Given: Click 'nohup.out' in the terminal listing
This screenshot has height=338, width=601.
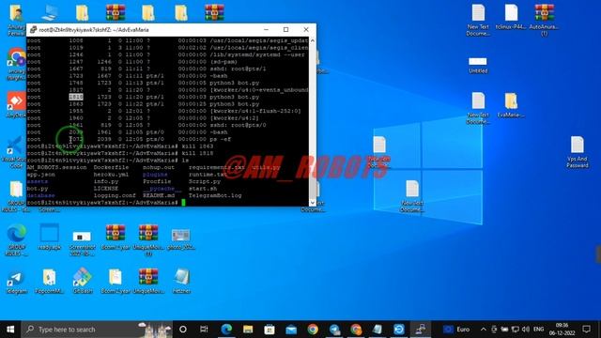Looking at the screenshot, I should pos(159,167).
